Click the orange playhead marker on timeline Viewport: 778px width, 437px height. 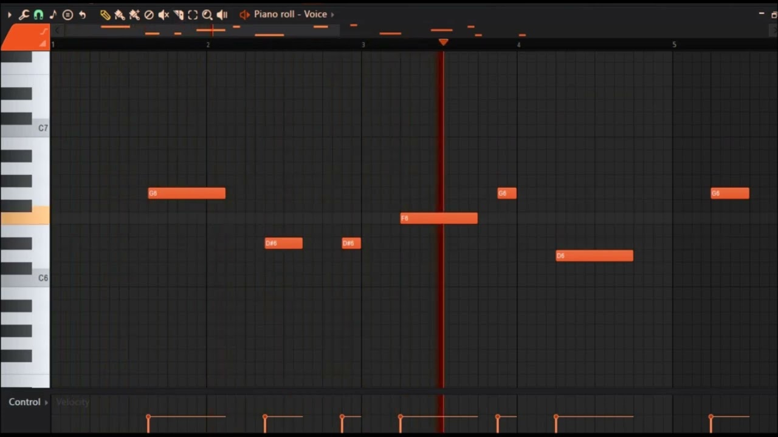pos(443,42)
